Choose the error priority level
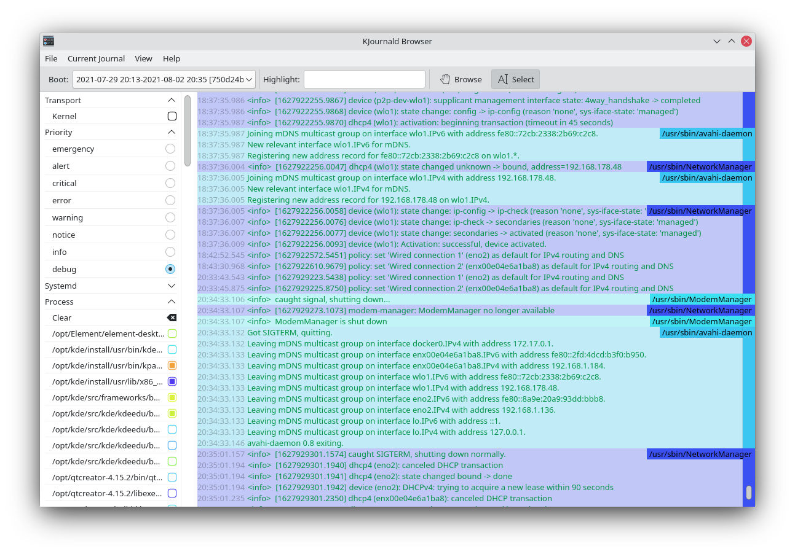Screen dimensions: 795x554 pos(170,200)
